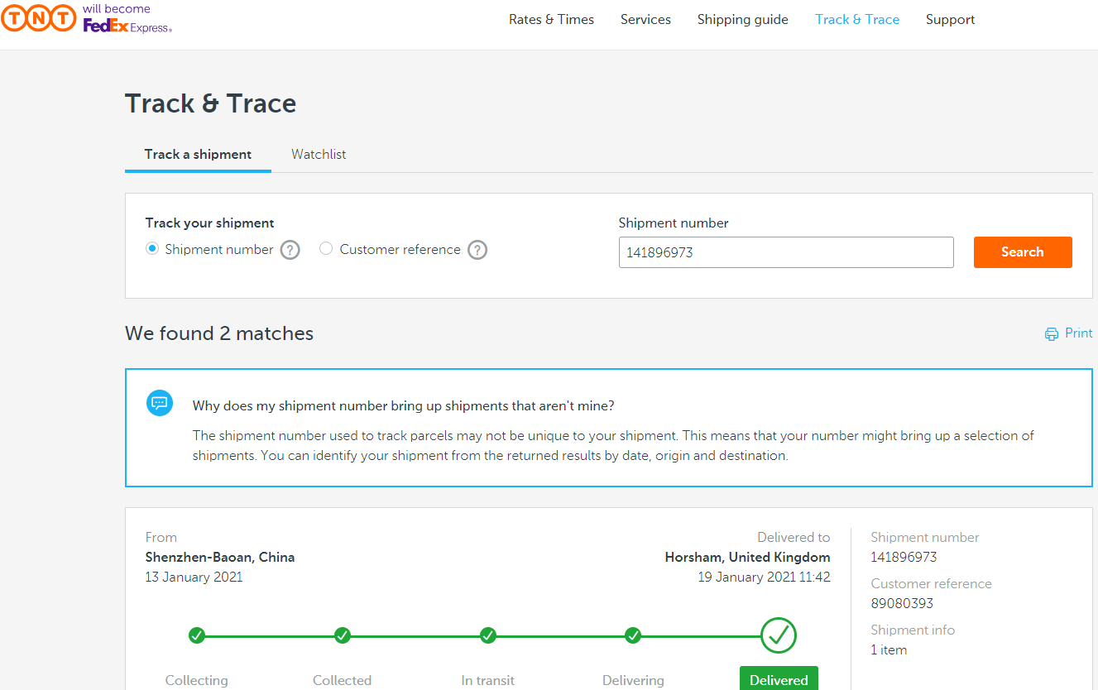1098x690 pixels.
Task: Click the In transit step checkmark
Action: pos(488,635)
